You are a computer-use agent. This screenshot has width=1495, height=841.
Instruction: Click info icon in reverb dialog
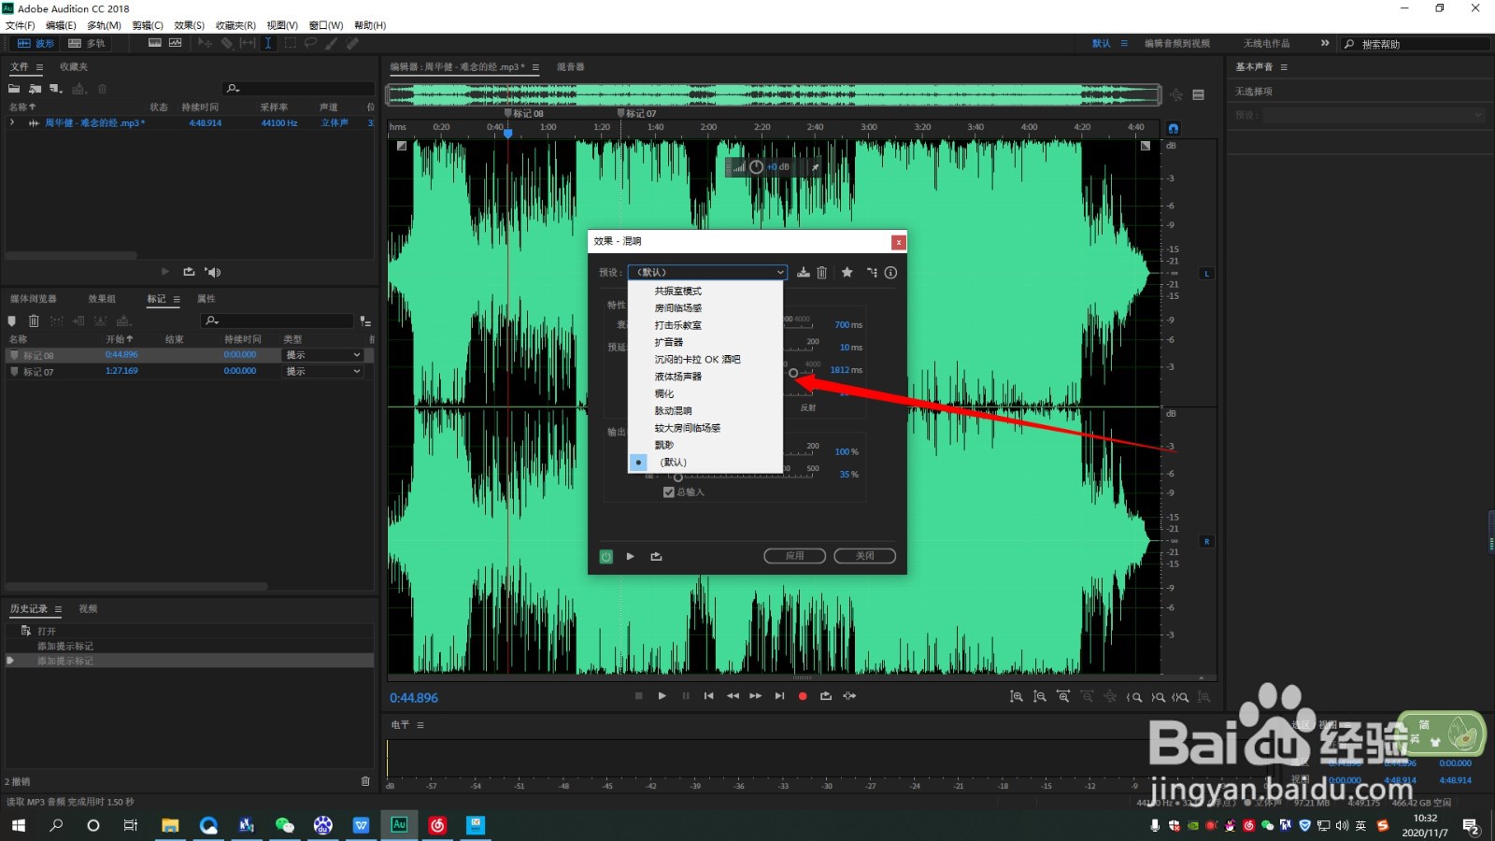[x=890, y=273]
